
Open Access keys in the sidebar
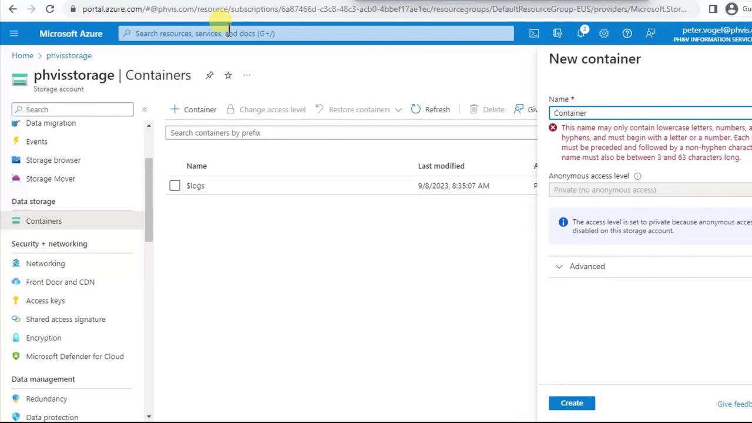pos(45,301)
